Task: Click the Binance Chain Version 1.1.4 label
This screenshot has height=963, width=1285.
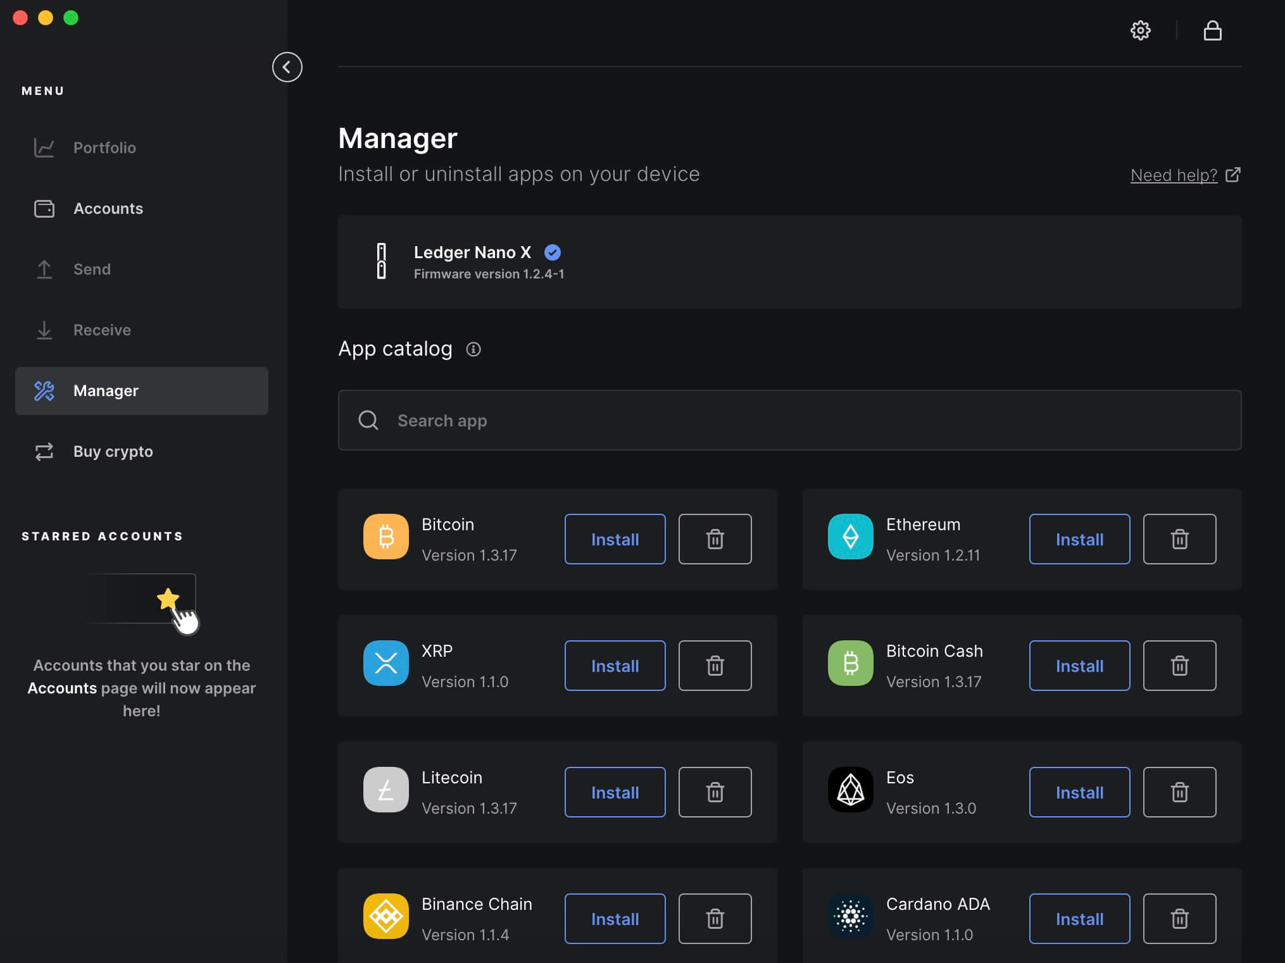Action: (465, 935)
